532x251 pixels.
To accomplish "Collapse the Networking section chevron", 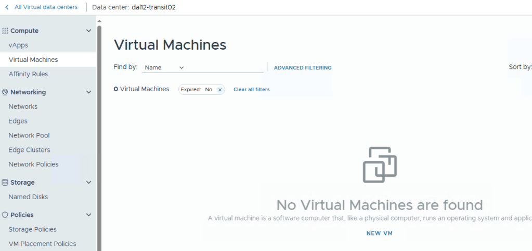I will 88,92.
